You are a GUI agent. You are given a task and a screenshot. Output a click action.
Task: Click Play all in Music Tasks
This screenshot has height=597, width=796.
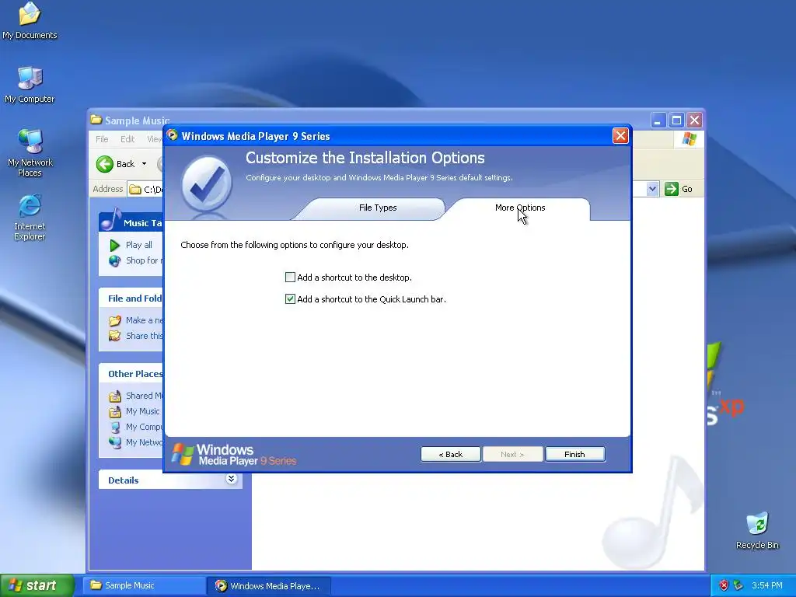click(x=138, y=245)
